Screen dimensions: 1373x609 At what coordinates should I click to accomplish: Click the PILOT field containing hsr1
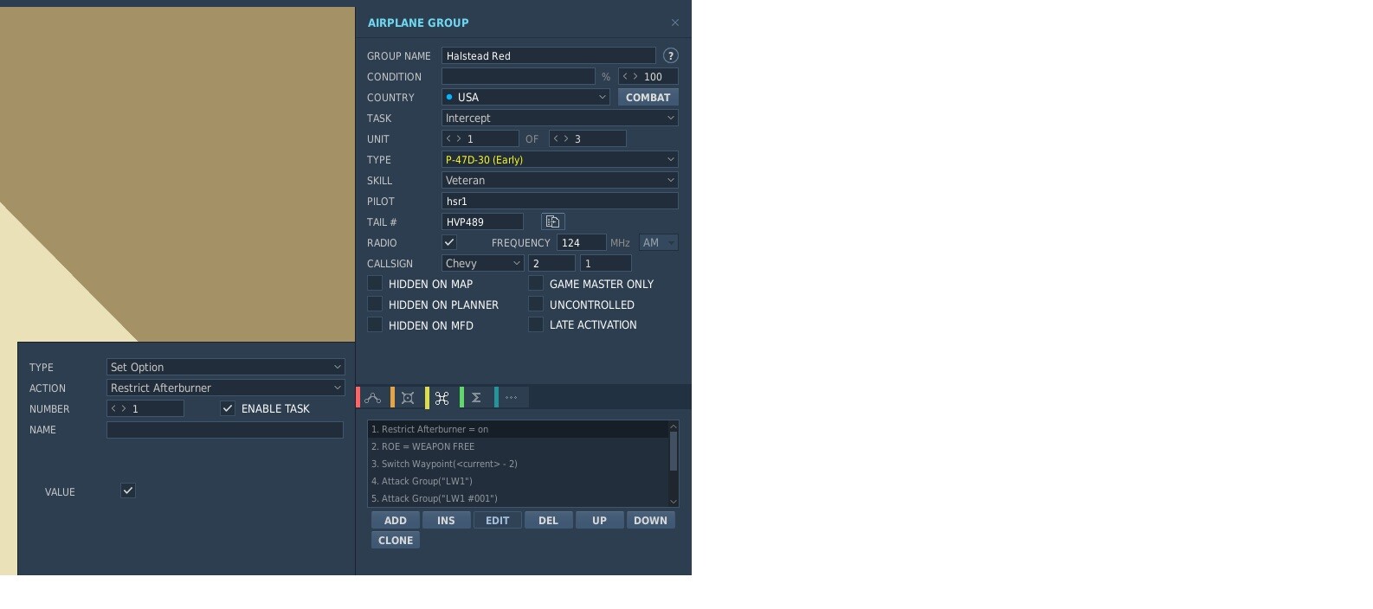click(x=559, y=201)
